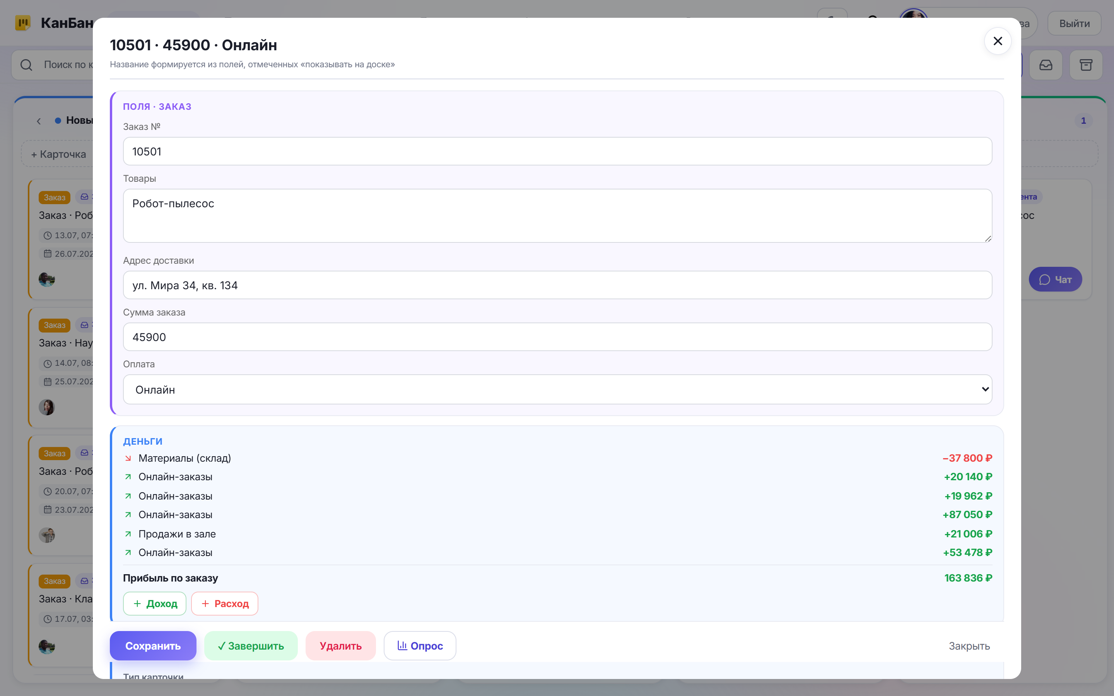Image resolution: width=1114 pixels, height=696 pixels.
Task: Click the Заказ № input field
Action: click(x=557, y=152)
